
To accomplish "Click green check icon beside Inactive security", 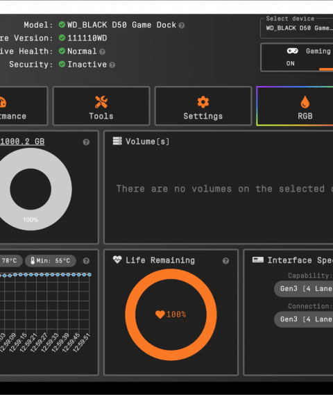I will click(62, 64).
